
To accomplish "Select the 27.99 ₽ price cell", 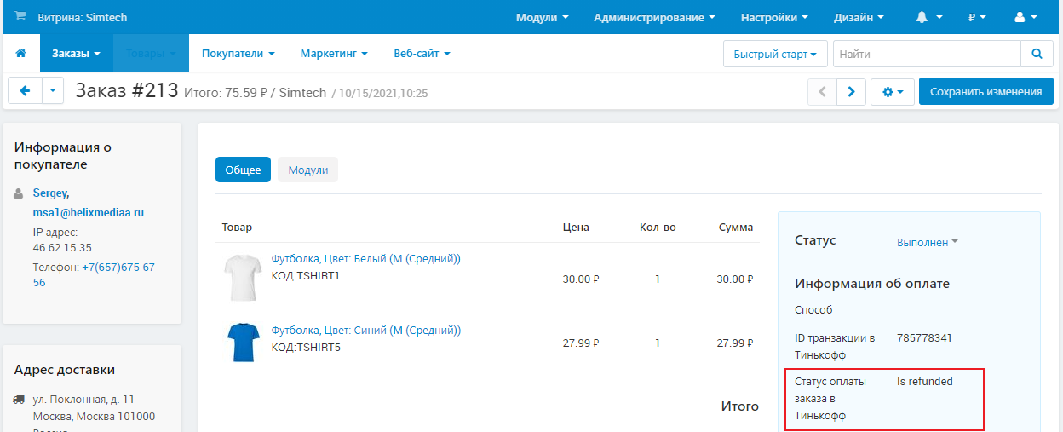I will click(x=581, y=343).
